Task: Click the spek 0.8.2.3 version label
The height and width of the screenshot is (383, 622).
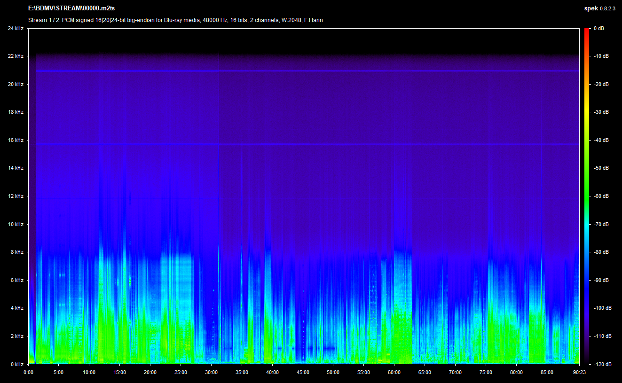Action: (x=599, y=8)
